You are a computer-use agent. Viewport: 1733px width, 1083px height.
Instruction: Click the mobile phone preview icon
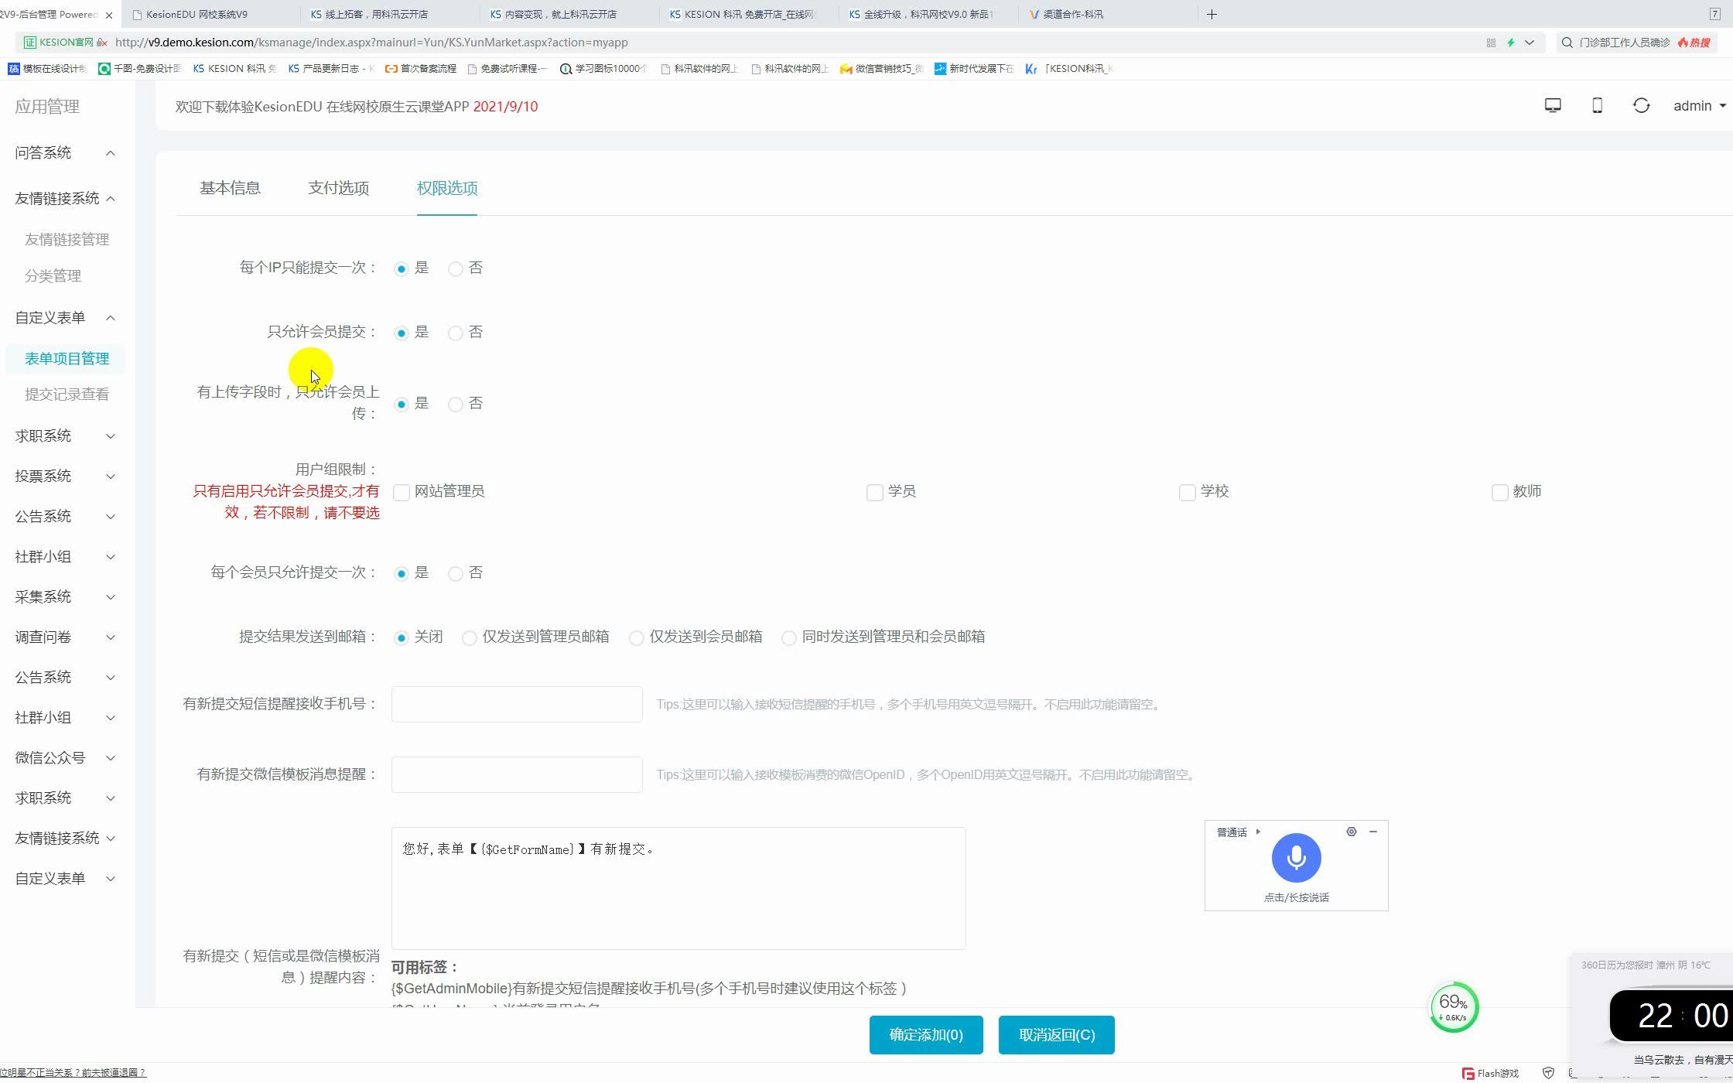(1597, 105)
